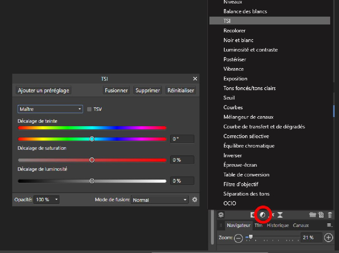Choose Inverser adjustment

(270, 155)
